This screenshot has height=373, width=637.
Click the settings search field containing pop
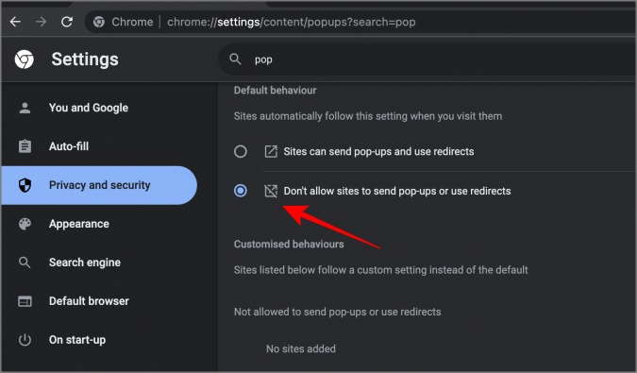pos(427,59)
